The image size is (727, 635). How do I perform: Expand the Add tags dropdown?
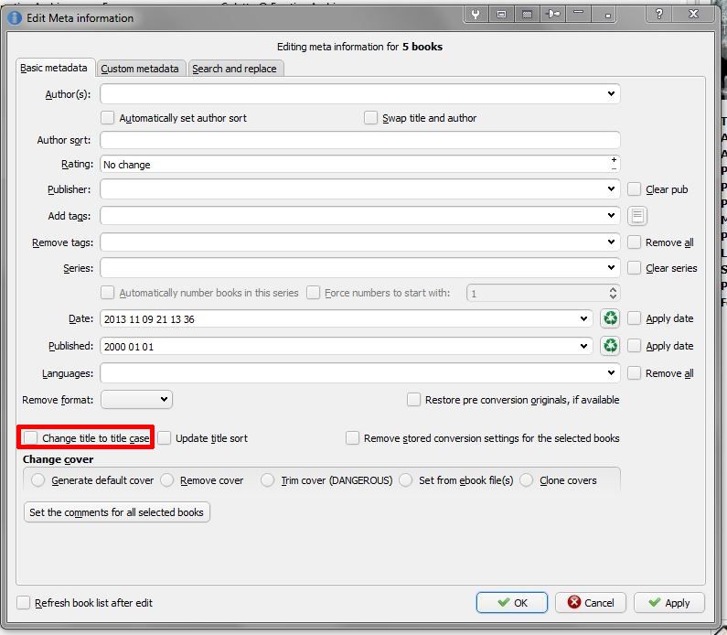click(x=611, y=215)
